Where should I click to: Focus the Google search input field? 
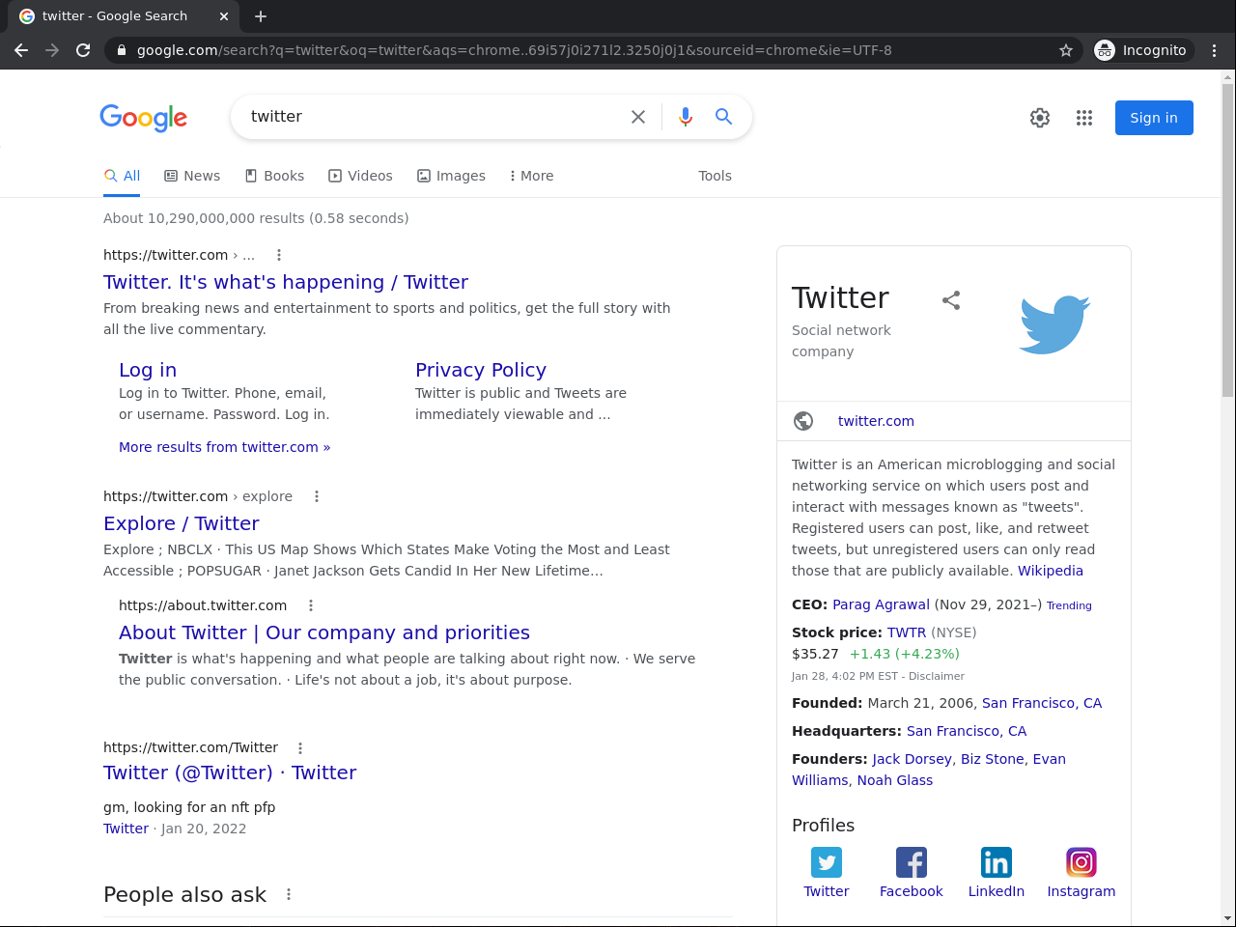pyautogui.click(x=435, y=117)
